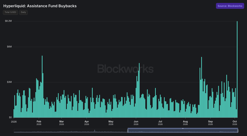Click the Aug 2026 axis label
The height and width of the screenshot is (136, 247).
185,123
